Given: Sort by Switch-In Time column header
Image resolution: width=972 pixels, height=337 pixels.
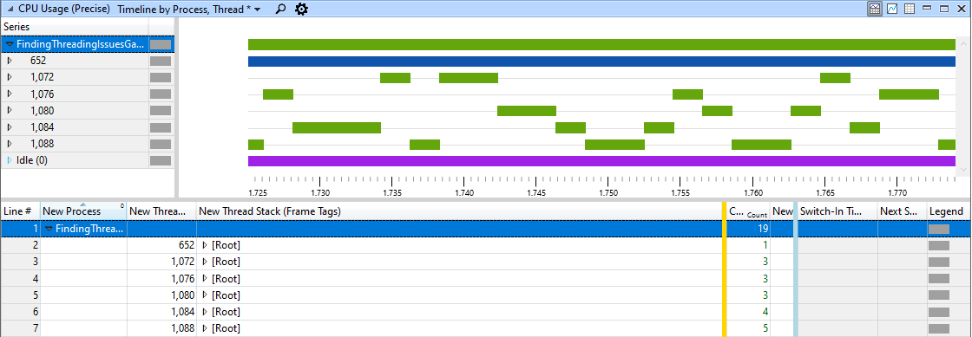Looking at the screenshot, I should click(837, 211).
